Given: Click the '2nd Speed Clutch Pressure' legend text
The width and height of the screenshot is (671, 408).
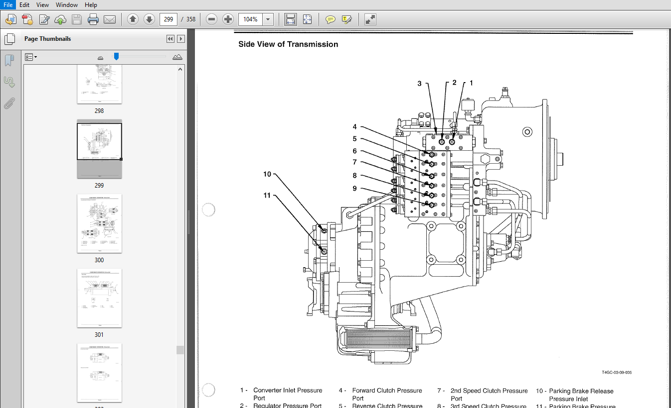Looking at the screenshot, I should [x=489, y=391].
